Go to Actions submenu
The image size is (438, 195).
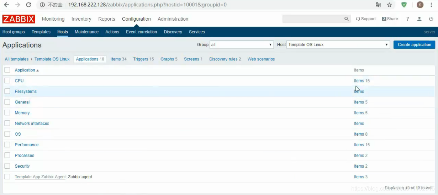click(112, 32)
